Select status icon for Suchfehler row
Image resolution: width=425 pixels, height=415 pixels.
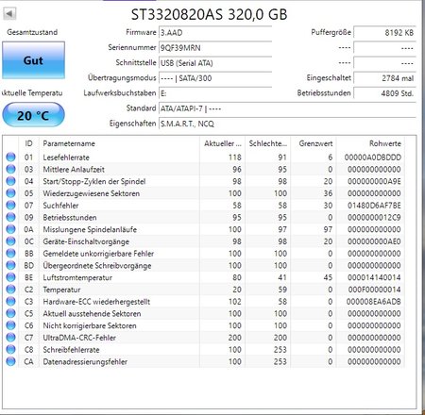coord(10,205)
